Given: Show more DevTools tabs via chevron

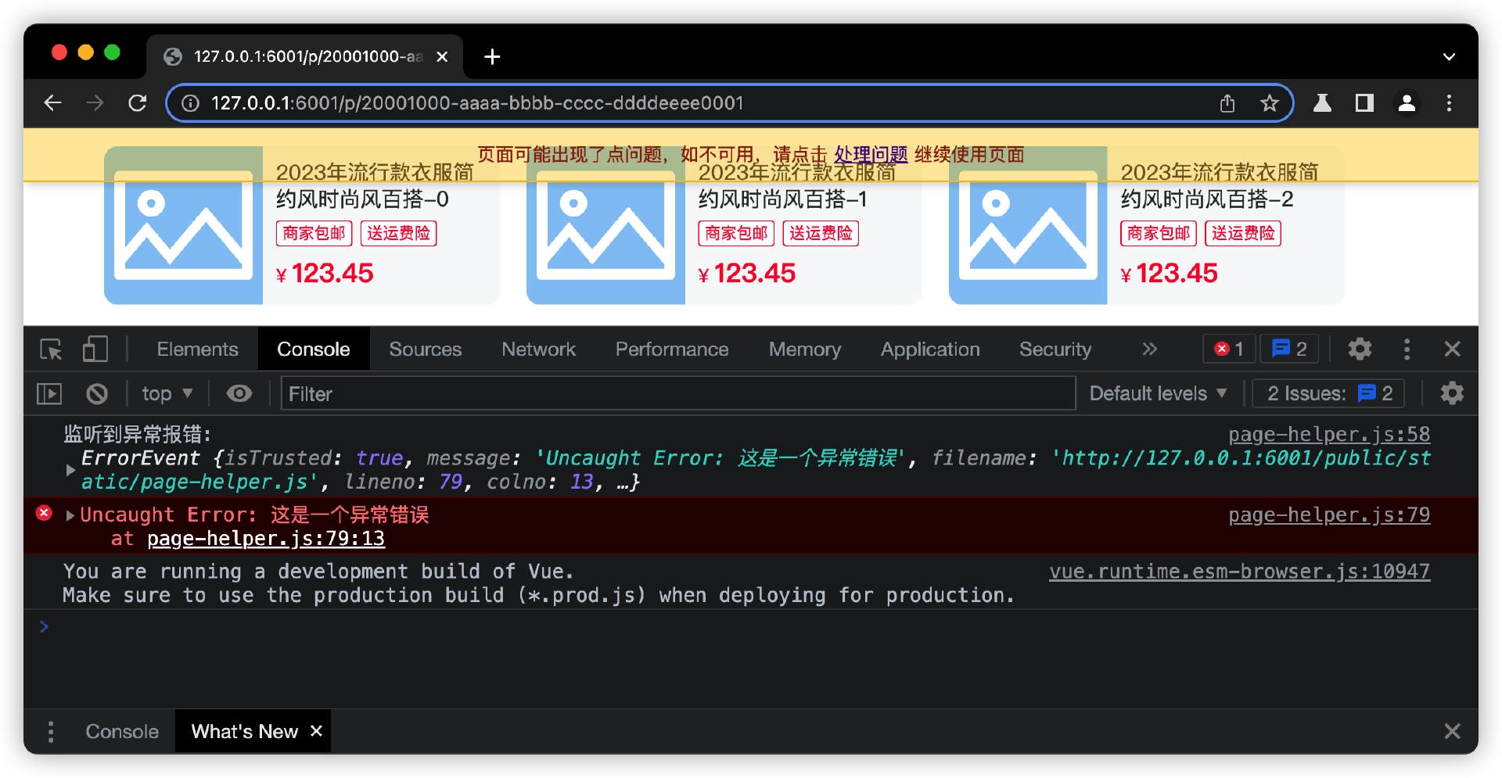Looking at the screenshot, I should tap(1149, 350).
